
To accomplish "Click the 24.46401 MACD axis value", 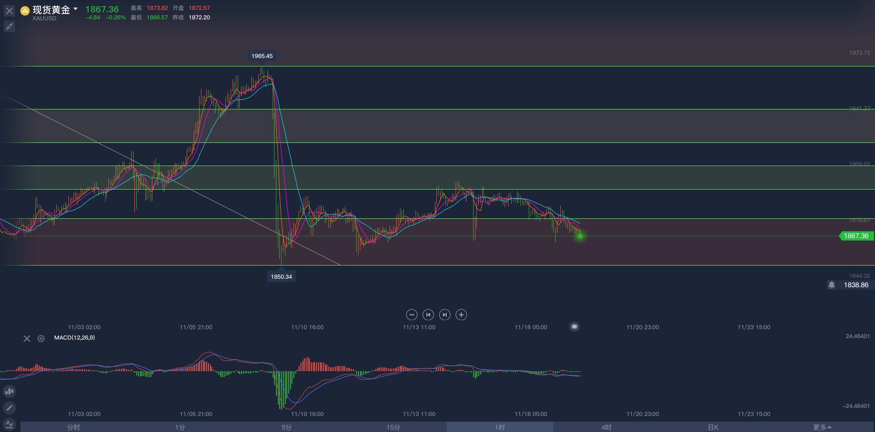I will click(858, 336).
